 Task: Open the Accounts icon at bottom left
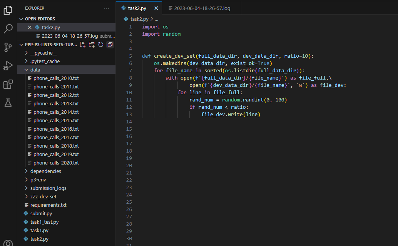pos(8,243)
